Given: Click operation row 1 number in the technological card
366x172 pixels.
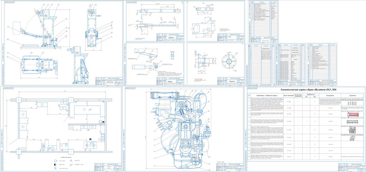Looking at the screenshot, I should pos(249,101).
